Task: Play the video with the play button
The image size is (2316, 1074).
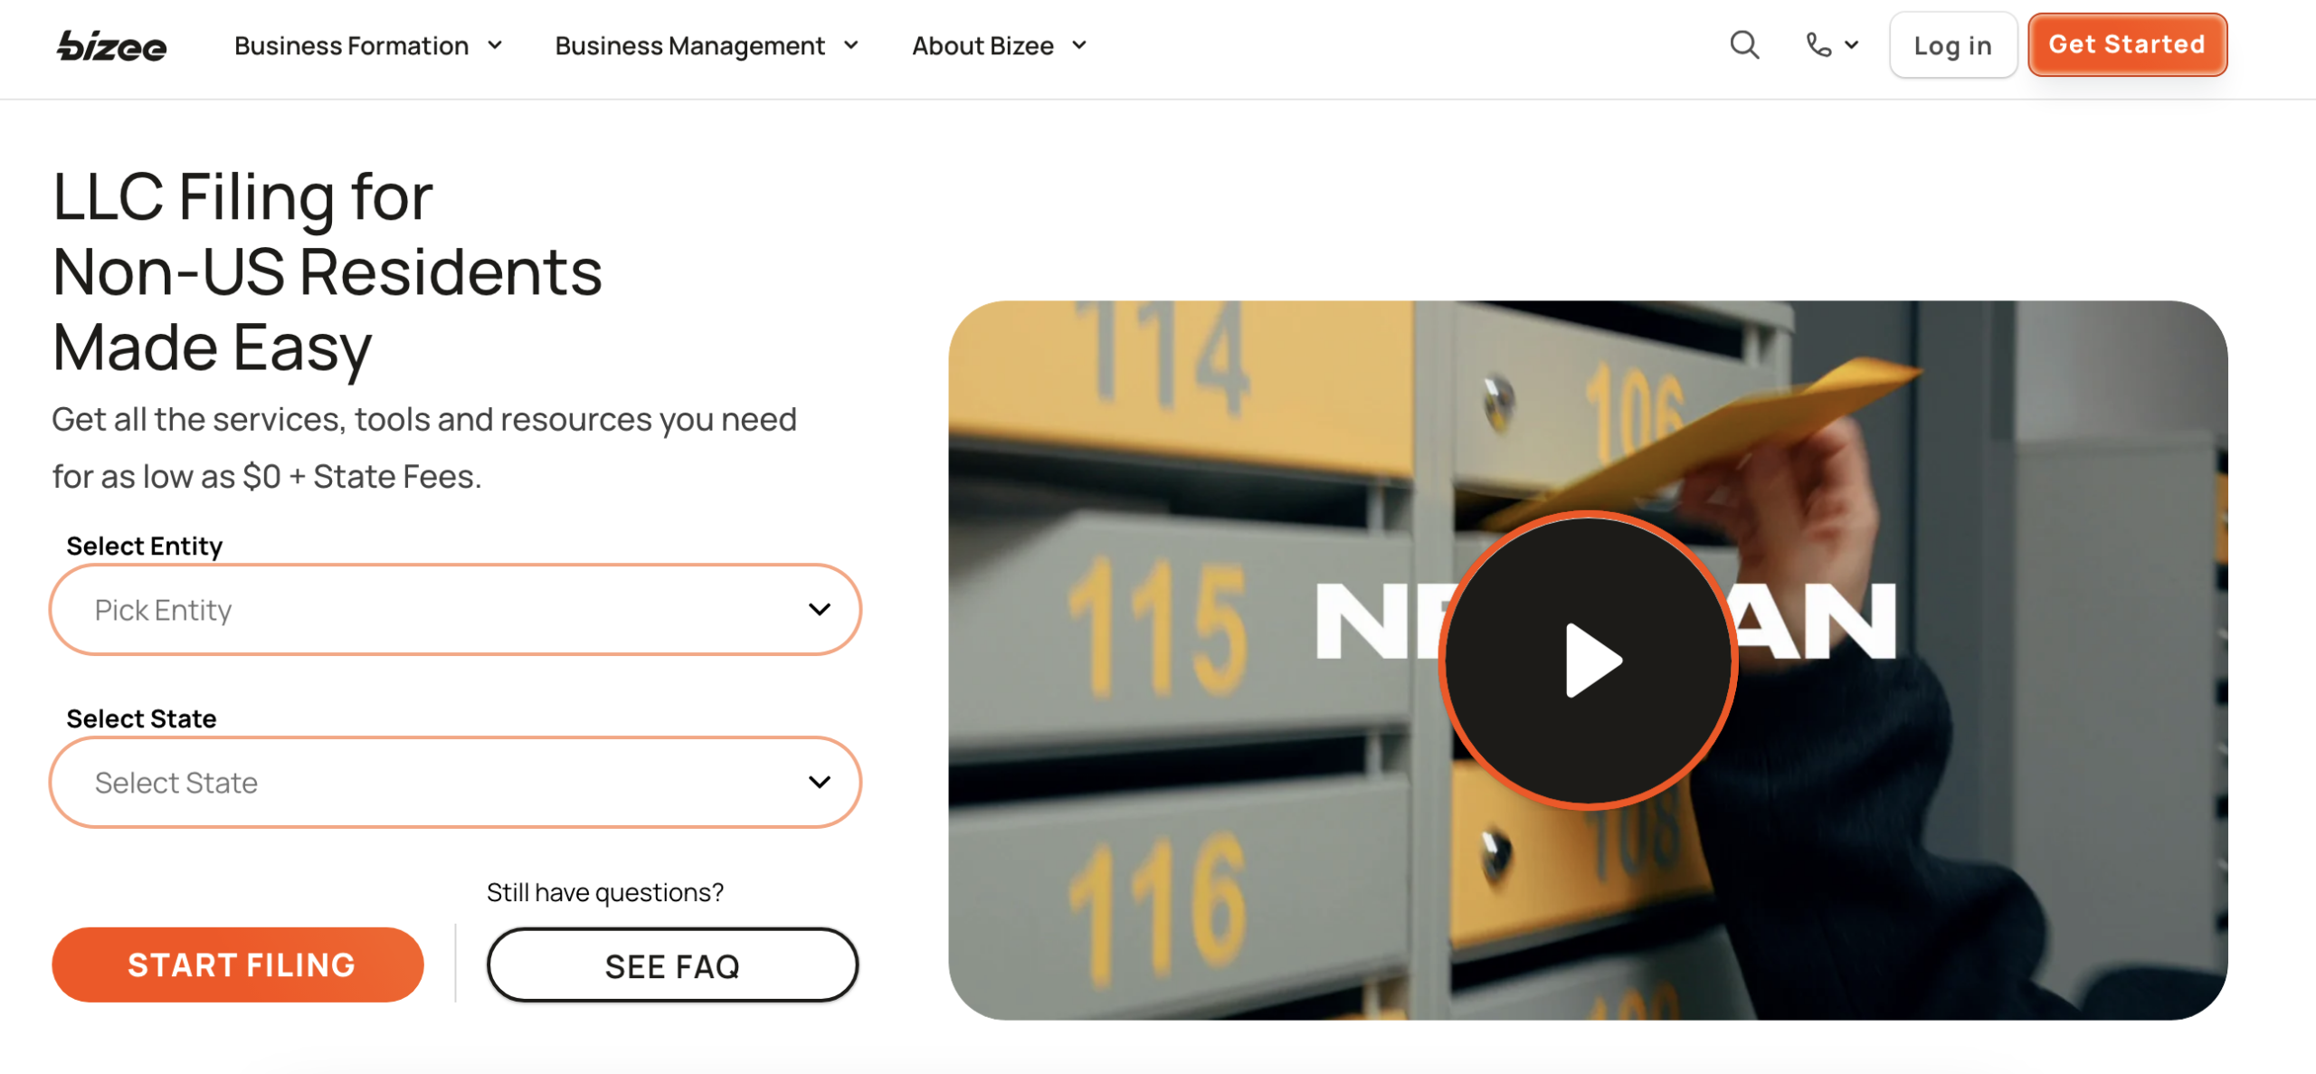Action: point(1587,660)
